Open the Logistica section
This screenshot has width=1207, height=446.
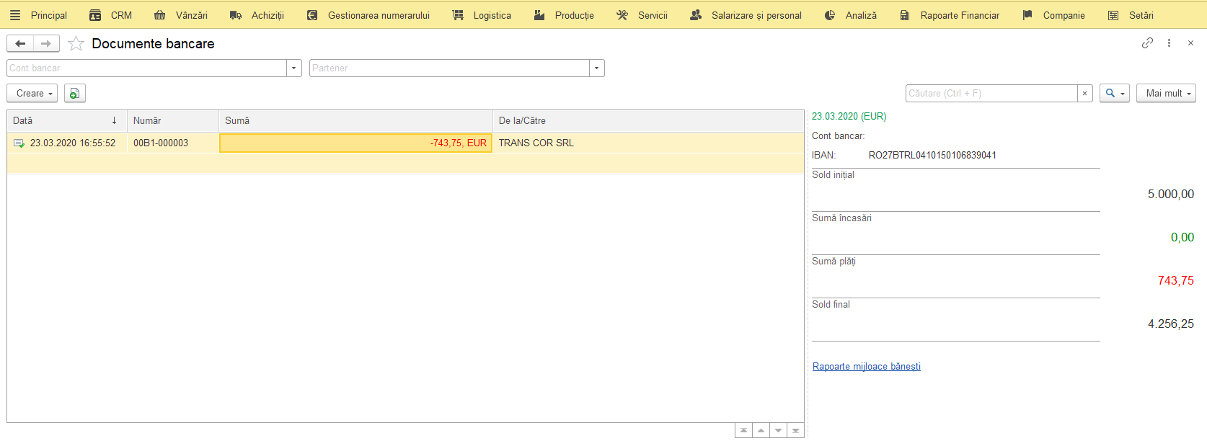pos(492,15)
